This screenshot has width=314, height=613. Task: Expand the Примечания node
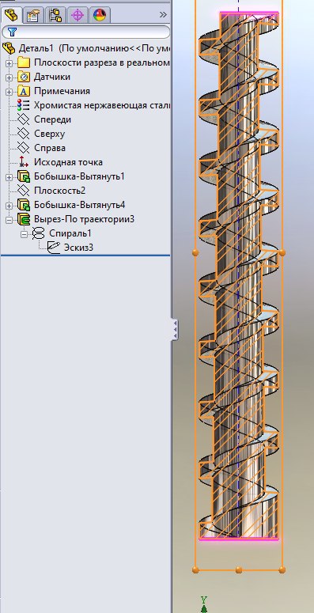[9, 92]
